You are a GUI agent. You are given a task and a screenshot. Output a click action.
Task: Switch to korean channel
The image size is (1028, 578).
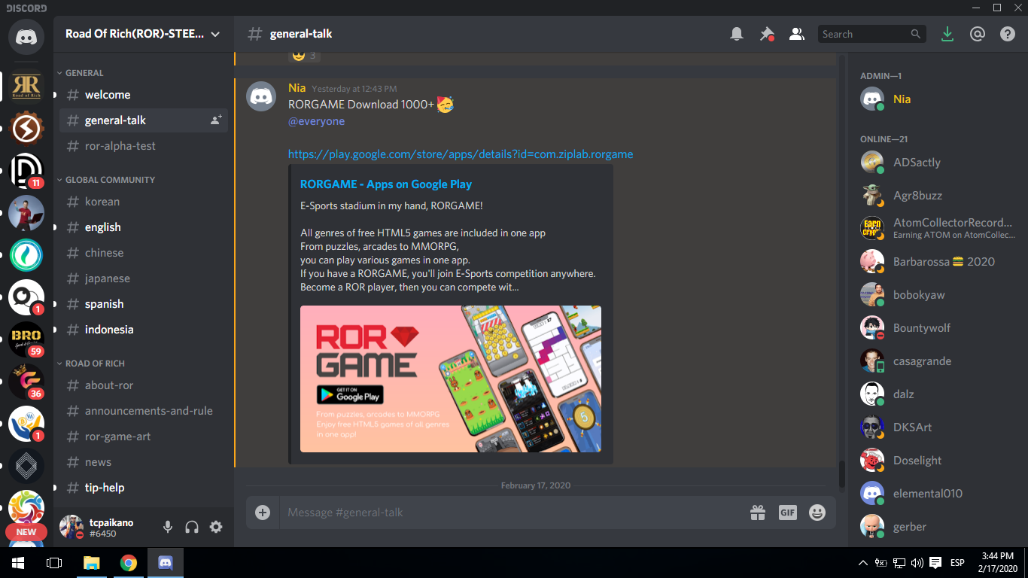tap(144, 202)
